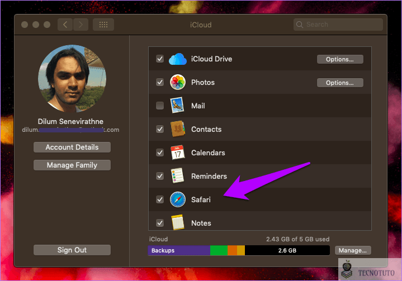The image size is (402, 281).
Task: Uncheck the Notes checkbox
Action: point(160,223)
